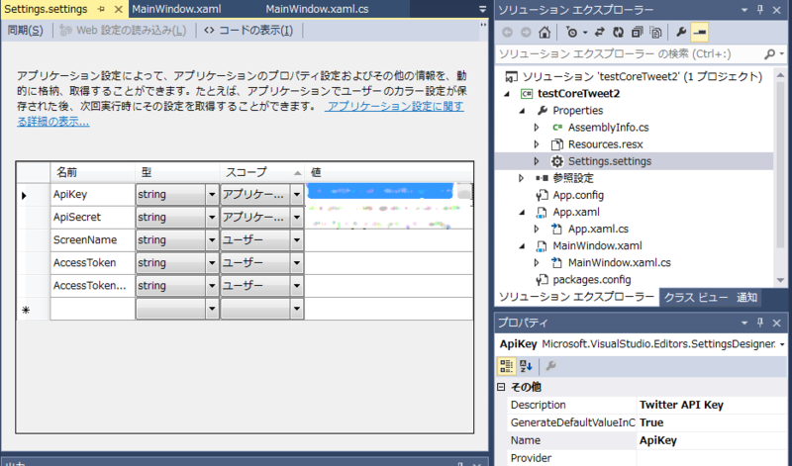
Task: Click the pending changes filter clock icon
Action: (572, 33)
